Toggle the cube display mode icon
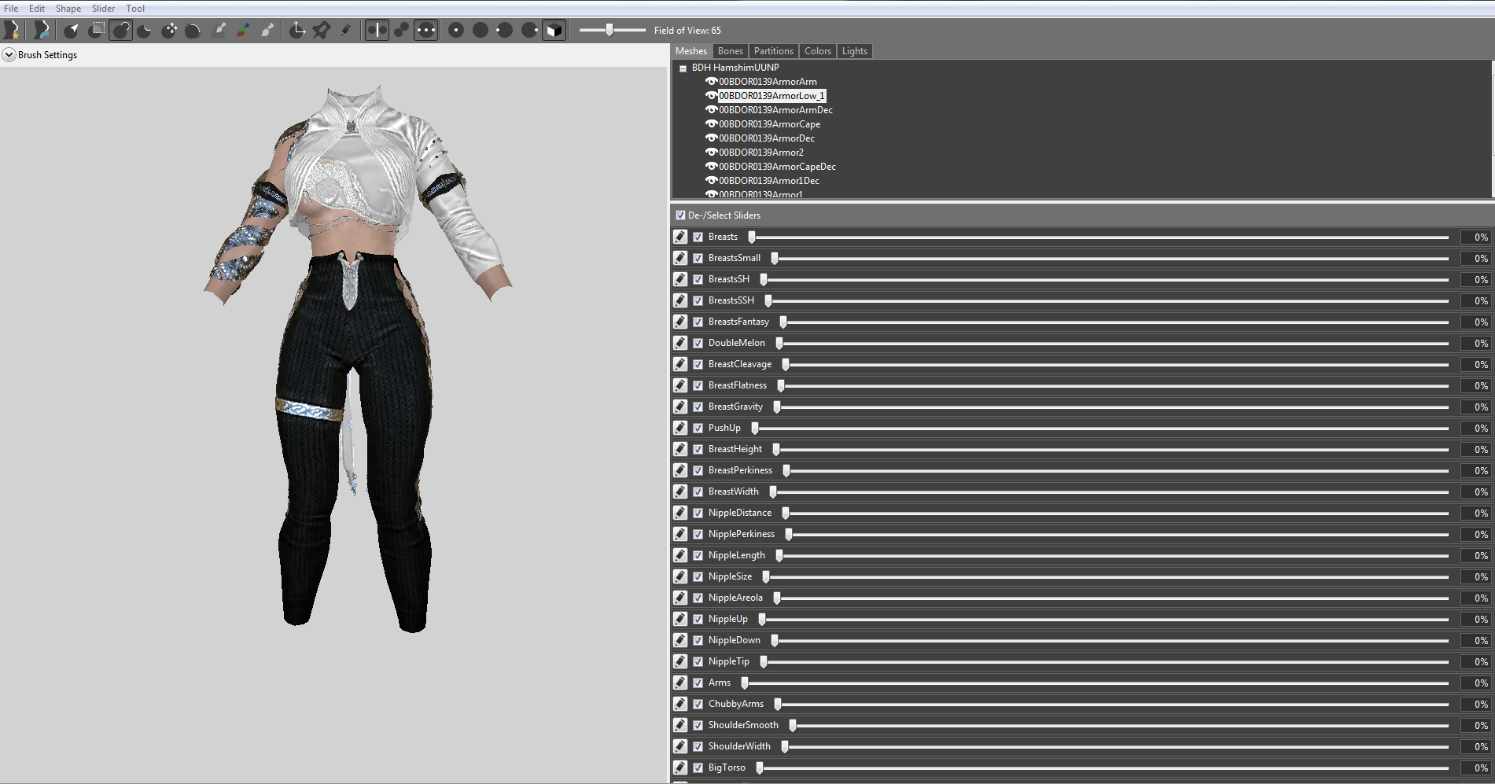Image resolution: width=1495 pixels, height=784 pixels. pos(554,30)
